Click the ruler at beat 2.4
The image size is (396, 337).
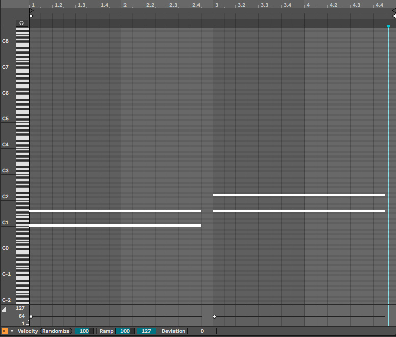[196, 5]
